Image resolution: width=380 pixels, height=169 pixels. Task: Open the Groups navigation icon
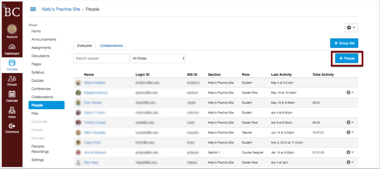tap(12, 80)
